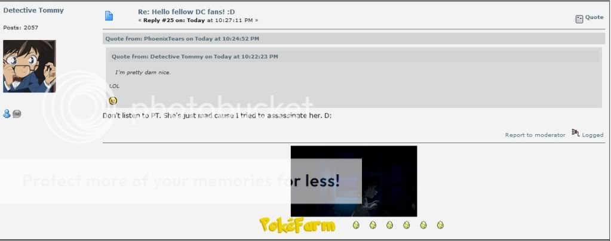Click the Logged IP icon
This screenshot has height=241, width=611.
[576, 132]
